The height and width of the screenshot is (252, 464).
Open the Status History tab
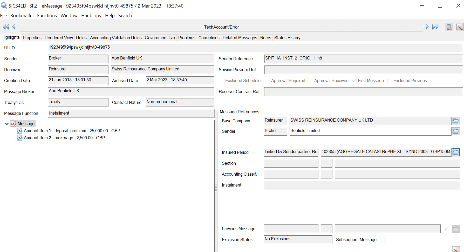click(x=287, y=38)
